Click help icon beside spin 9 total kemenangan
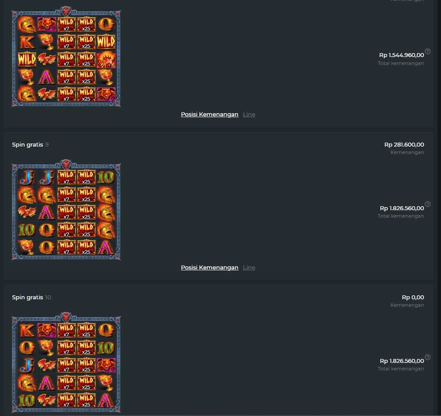The image size is (441, 416). click(427, 204)
